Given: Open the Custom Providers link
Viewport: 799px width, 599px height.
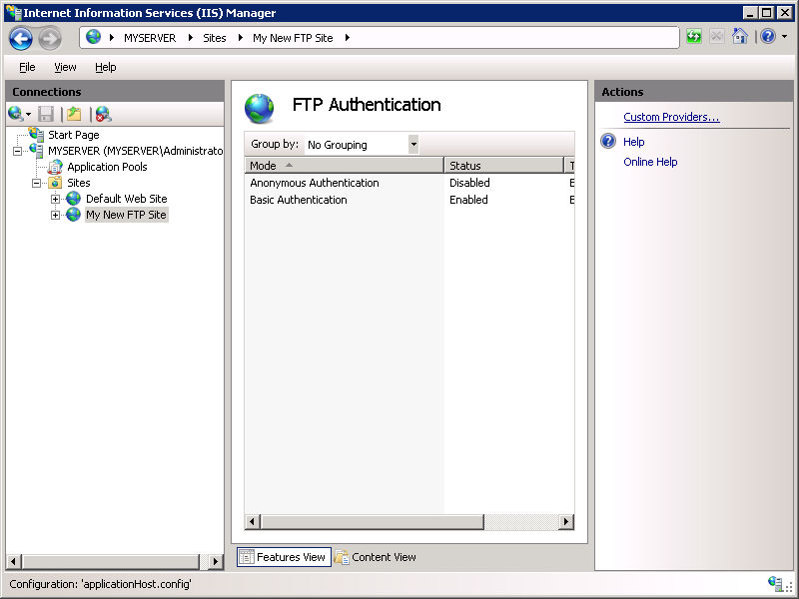Looking at the screenshot, I should 671,116.
